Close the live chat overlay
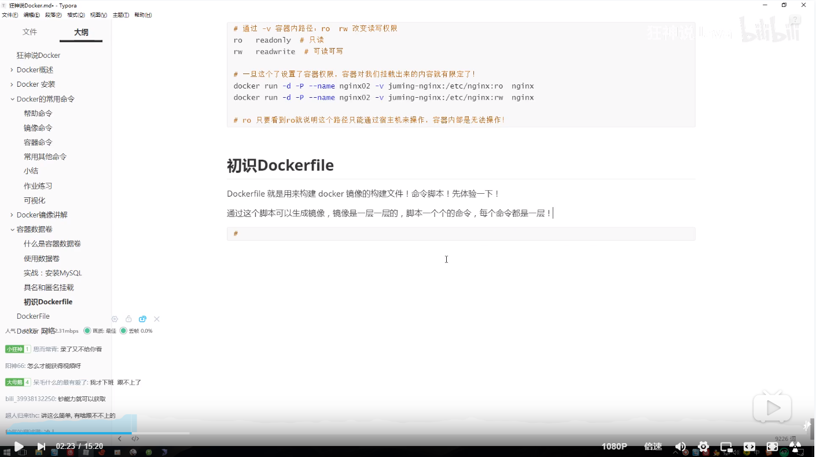The image size is (816, 457). pyautogui.click(x=157, y=319)
